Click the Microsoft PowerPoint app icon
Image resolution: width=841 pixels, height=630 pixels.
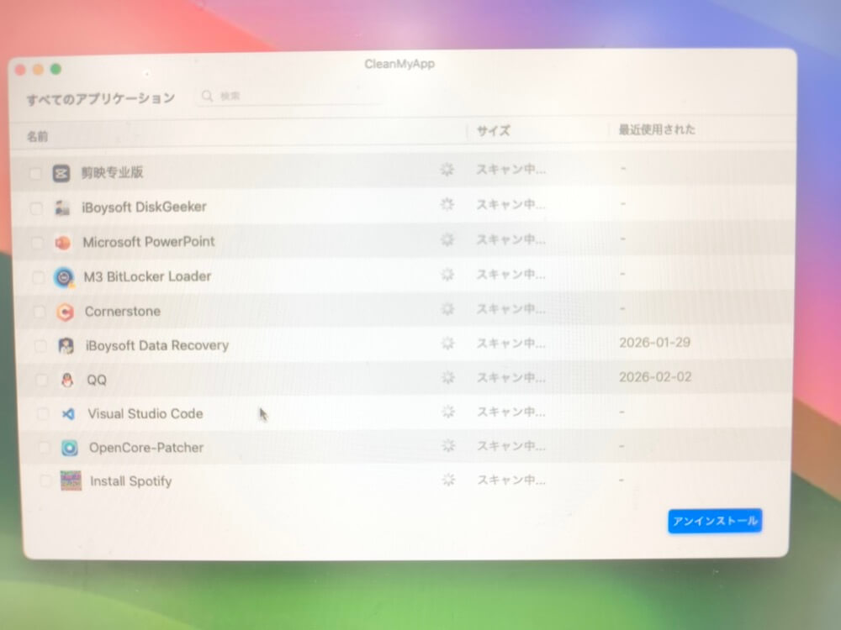[x=63, y=243]
